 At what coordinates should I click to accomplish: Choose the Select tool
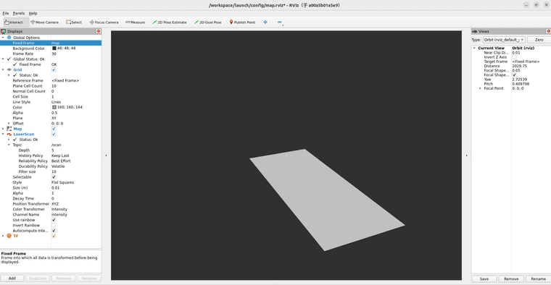click(74, 22)
